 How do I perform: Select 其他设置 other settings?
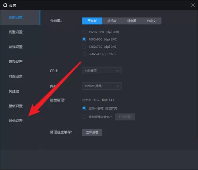pos(15,121)
